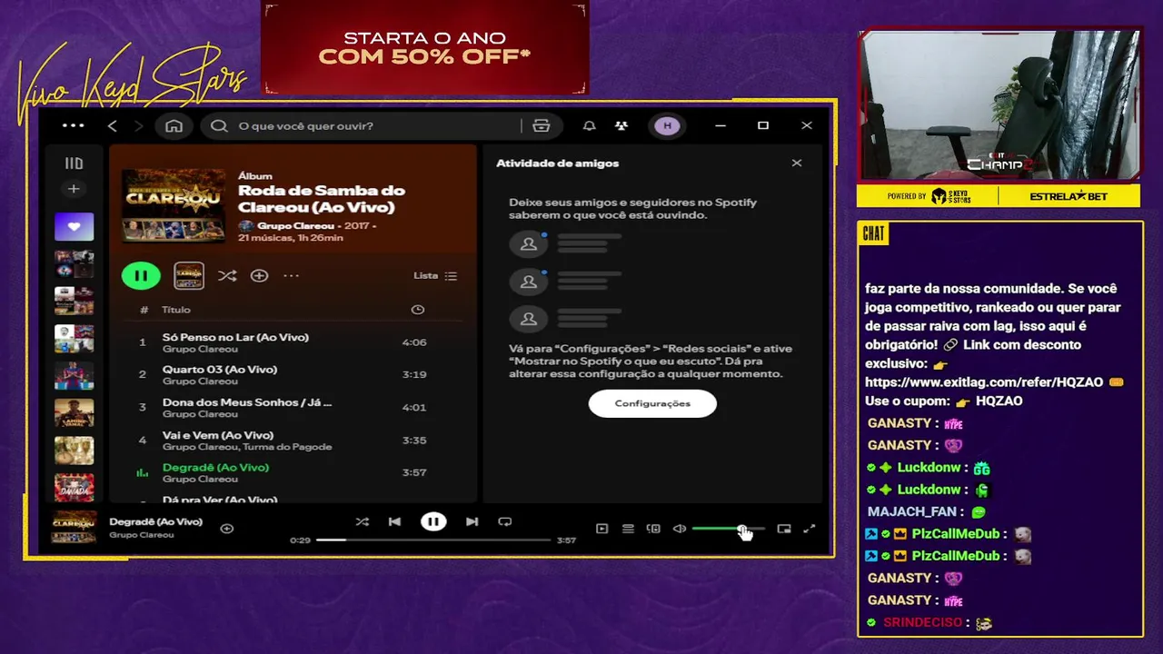Screen dimensions: 1163x654
Task: Open now-playing title 'Degradê (Ao Vivo)'
Action: pyautogui.click(x=155, y=521)
